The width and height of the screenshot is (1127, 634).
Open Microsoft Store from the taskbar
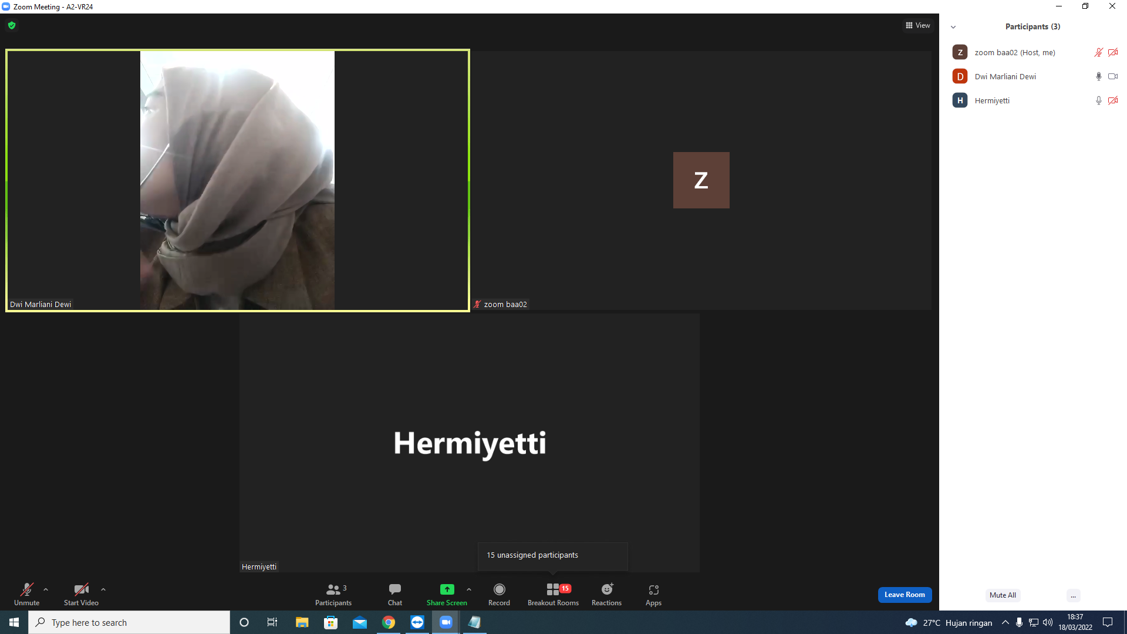pyautogui.click(x=331, y=622)
